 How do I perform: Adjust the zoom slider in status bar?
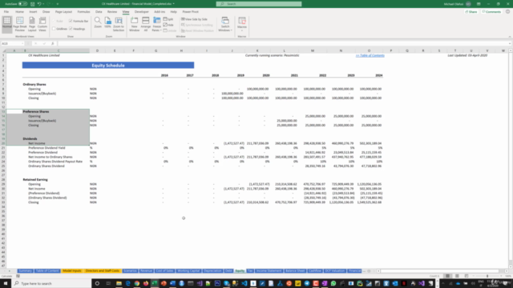(x=487, y=276)
